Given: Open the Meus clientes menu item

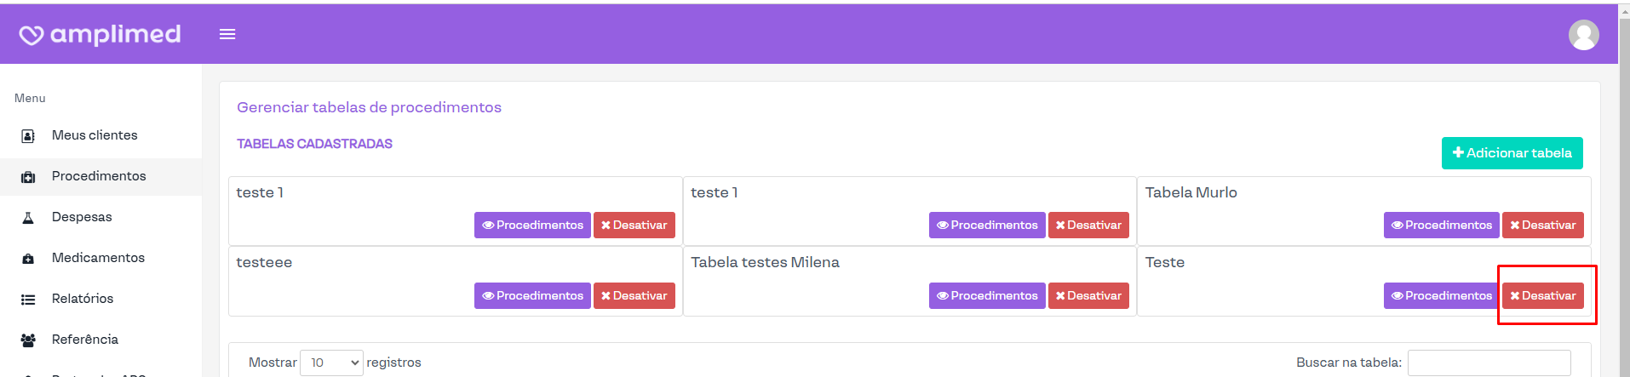Looking at the screenshot, I should (95, 135).
